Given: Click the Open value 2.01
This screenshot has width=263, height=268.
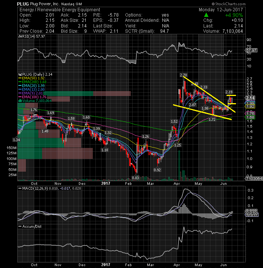Looking at the screenshot, I should coord(50,15).
